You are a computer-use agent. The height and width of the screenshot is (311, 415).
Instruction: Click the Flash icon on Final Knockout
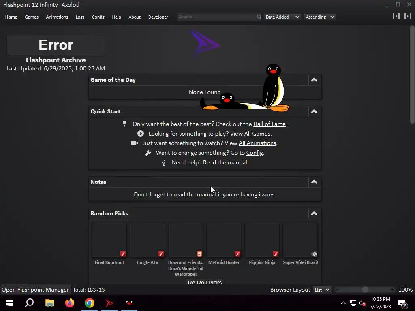(x=123, y=254)
